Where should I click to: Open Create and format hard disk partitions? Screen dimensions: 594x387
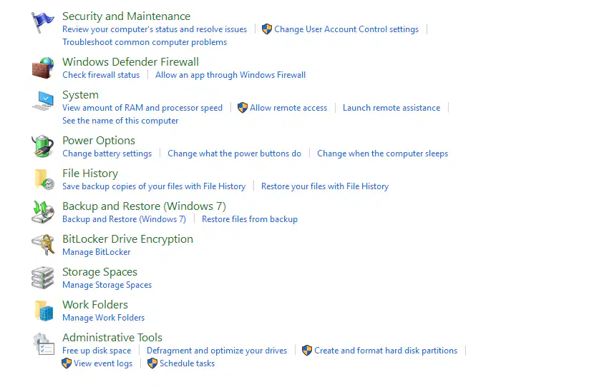pyautogui.click(x=386, y=351)
